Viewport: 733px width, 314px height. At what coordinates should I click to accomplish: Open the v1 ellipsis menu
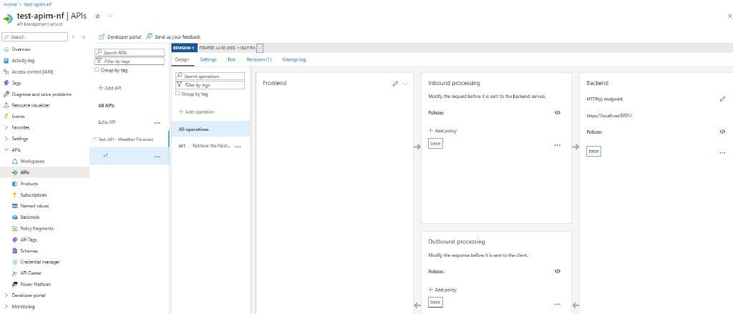(x=157, y=157)
